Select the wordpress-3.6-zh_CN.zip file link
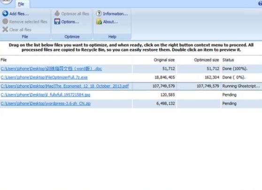 pos(46,104)
